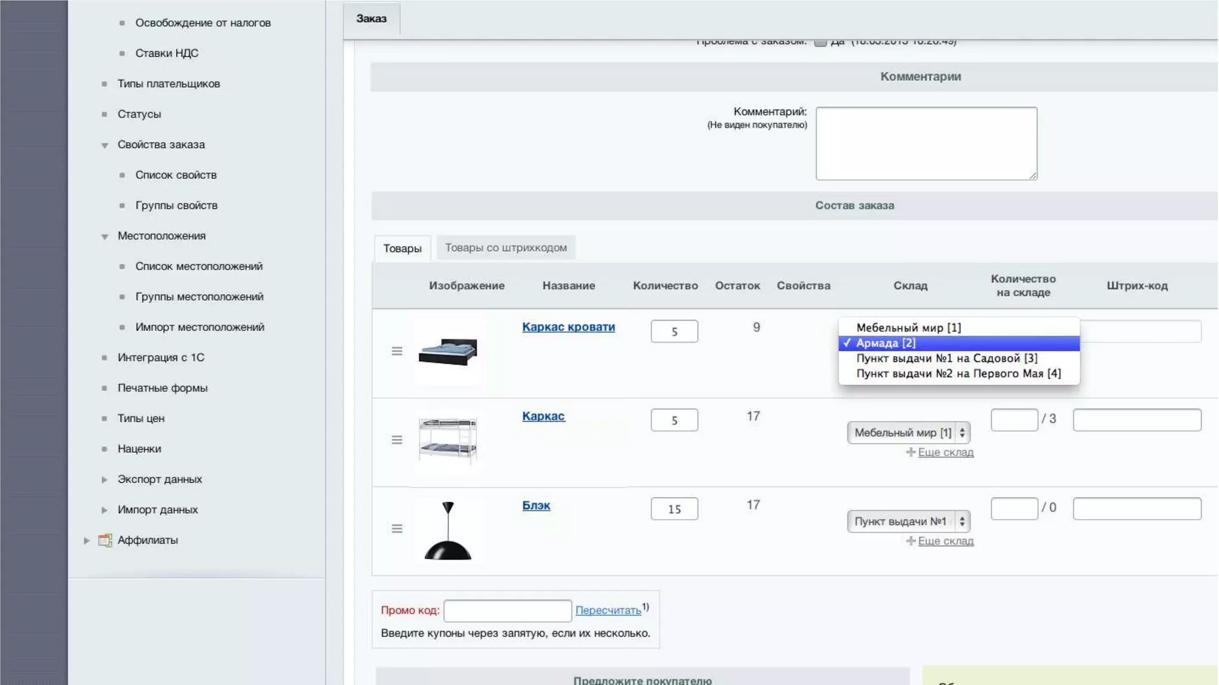Image resolution: width=1219 pixels, height=685 pixels.
Task: Choose Пункт выдачи №2 на Первого Мая option
Action: pyautogui.click(x=958, y=373)
